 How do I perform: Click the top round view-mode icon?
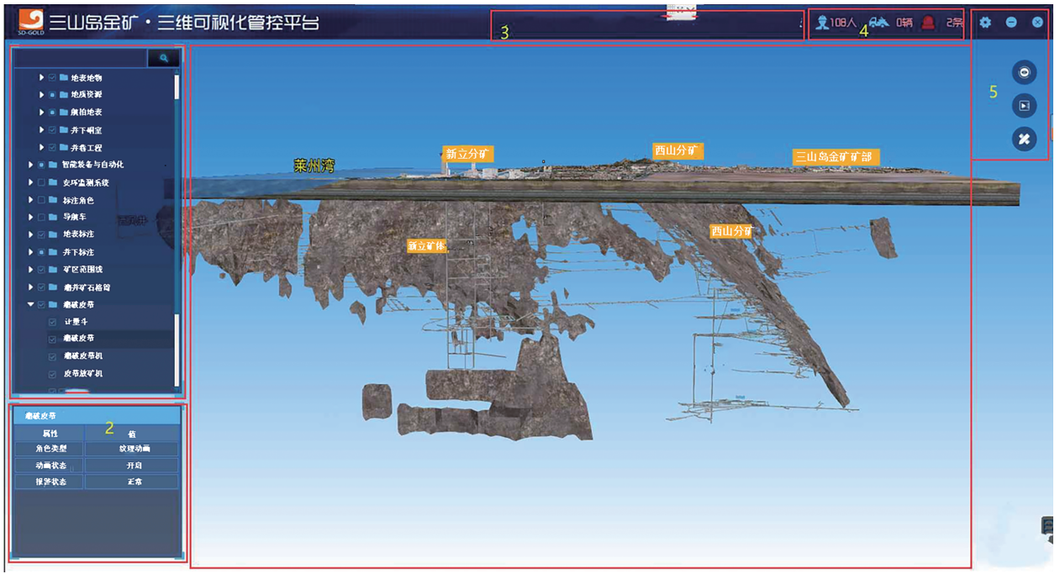coord(1023,72)
